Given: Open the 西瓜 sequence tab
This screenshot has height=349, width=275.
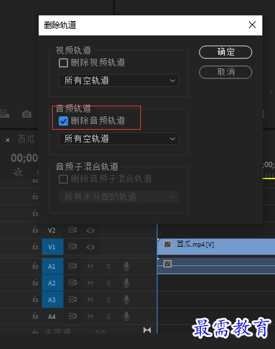Looking at the screenshot, I should tap(26, 140).
